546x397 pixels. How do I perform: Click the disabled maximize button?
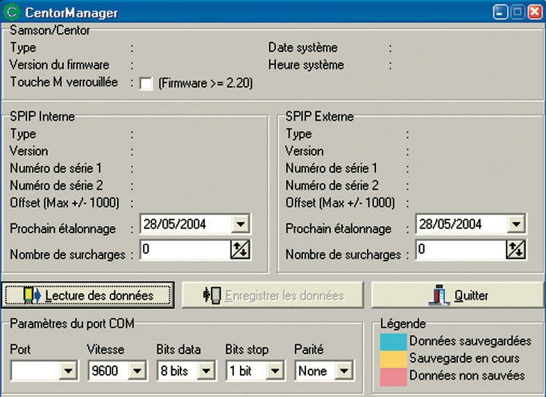(518, 12)
